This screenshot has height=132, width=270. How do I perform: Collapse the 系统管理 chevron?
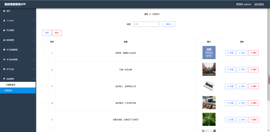click(x=33, y=79)
